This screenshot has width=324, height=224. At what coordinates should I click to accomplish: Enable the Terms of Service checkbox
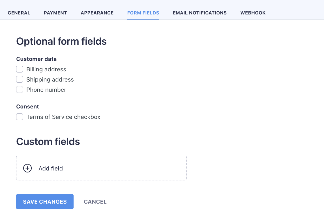click(x=20, y=117)
